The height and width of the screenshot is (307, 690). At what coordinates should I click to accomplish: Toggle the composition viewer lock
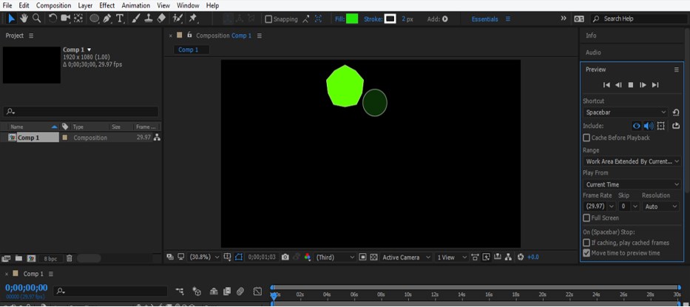point(189,35)
